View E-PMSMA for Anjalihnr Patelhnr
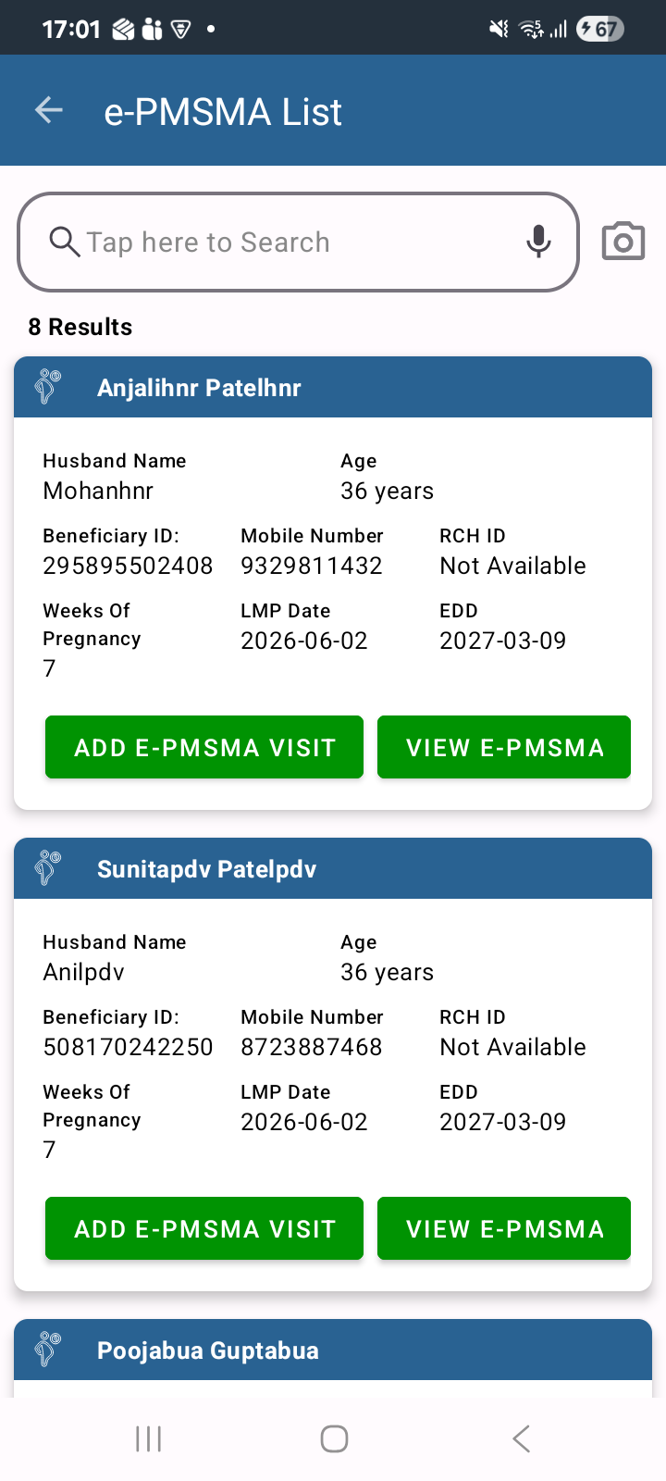This screenshot has width=666, height=1481. (504, 747)
